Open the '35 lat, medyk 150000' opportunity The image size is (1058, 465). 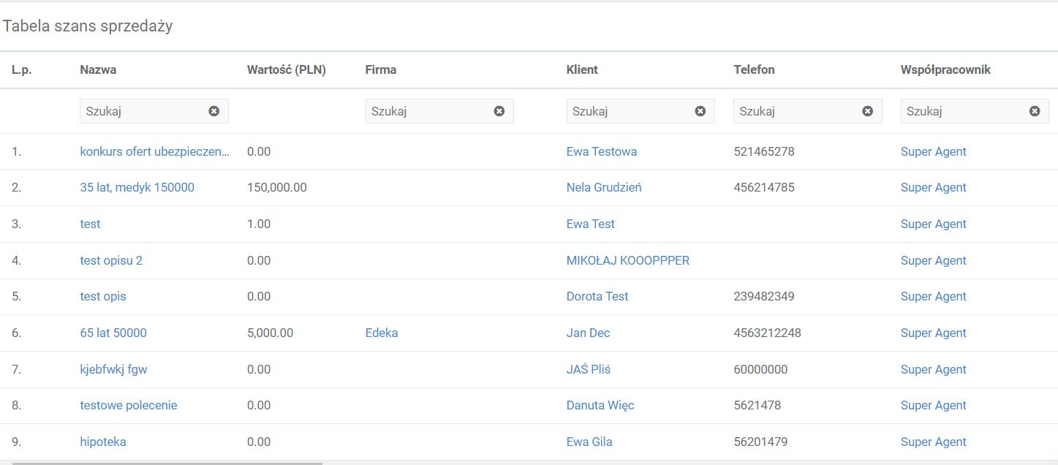click(137, 188)
